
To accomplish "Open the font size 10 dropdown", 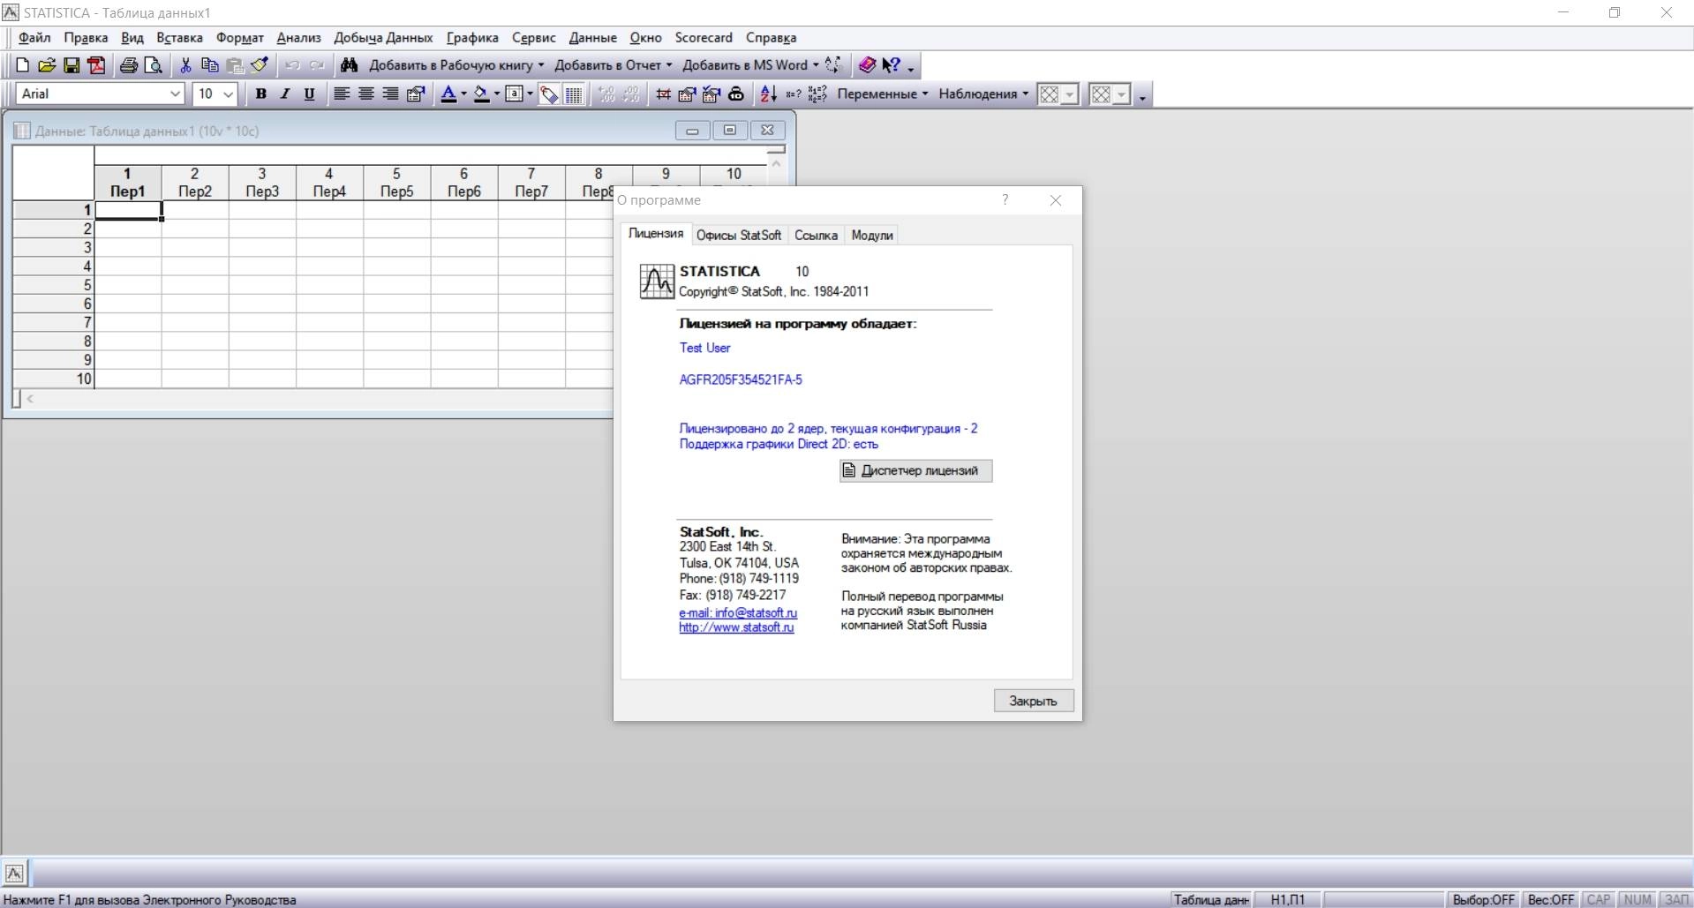I will point(229,94).
